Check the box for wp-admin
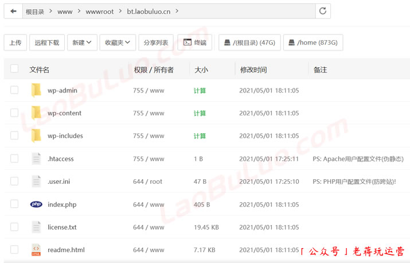 click(x=14, y=90)
